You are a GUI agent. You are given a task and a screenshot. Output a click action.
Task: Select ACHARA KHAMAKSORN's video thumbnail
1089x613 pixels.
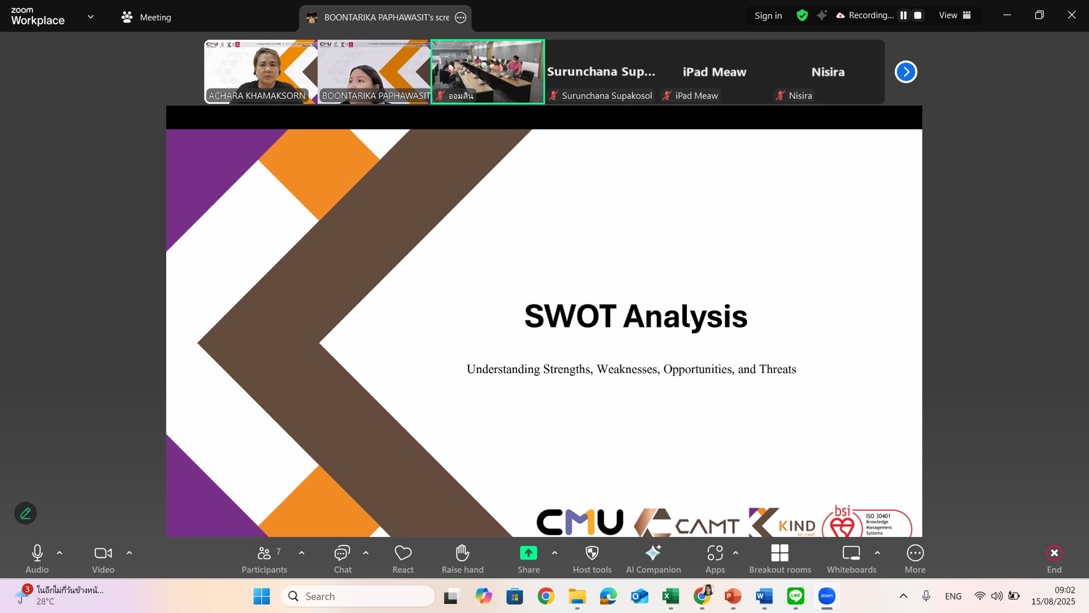pos(260,72)
